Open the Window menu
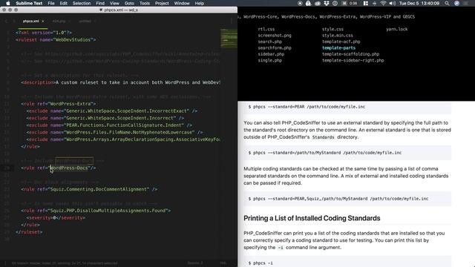 [x=182, y=3]
